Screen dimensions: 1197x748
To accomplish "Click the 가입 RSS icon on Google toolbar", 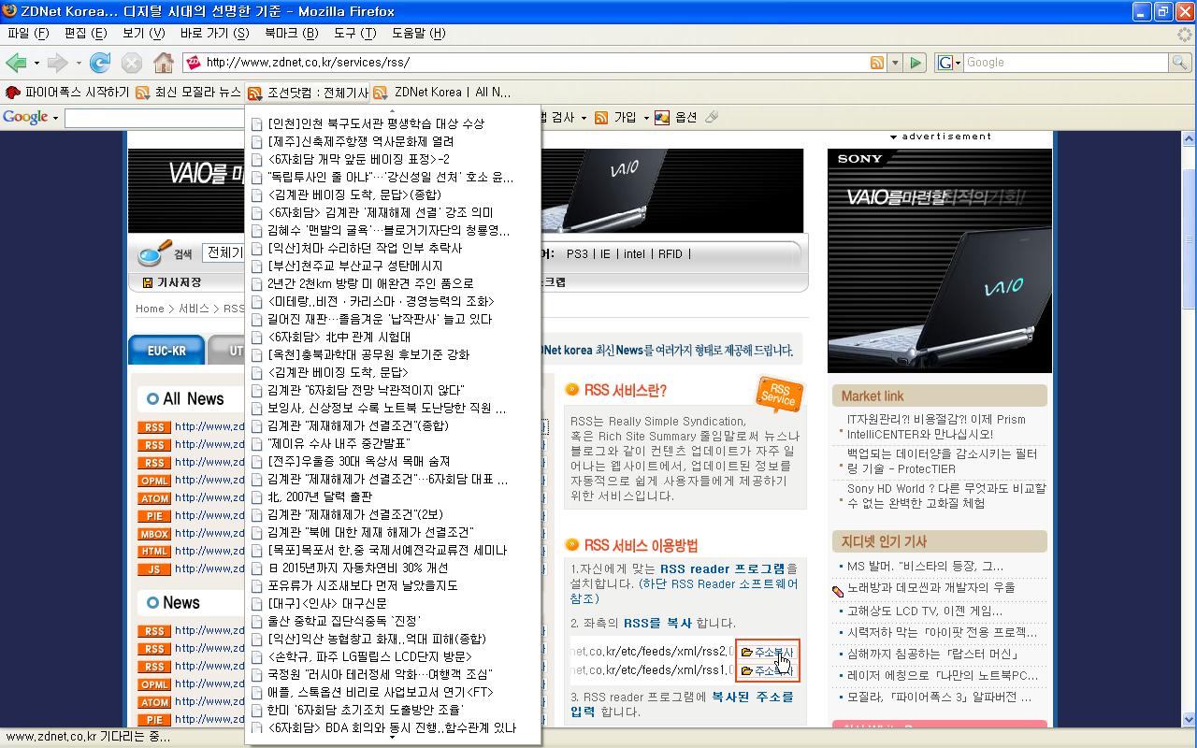I will [601, 117].
